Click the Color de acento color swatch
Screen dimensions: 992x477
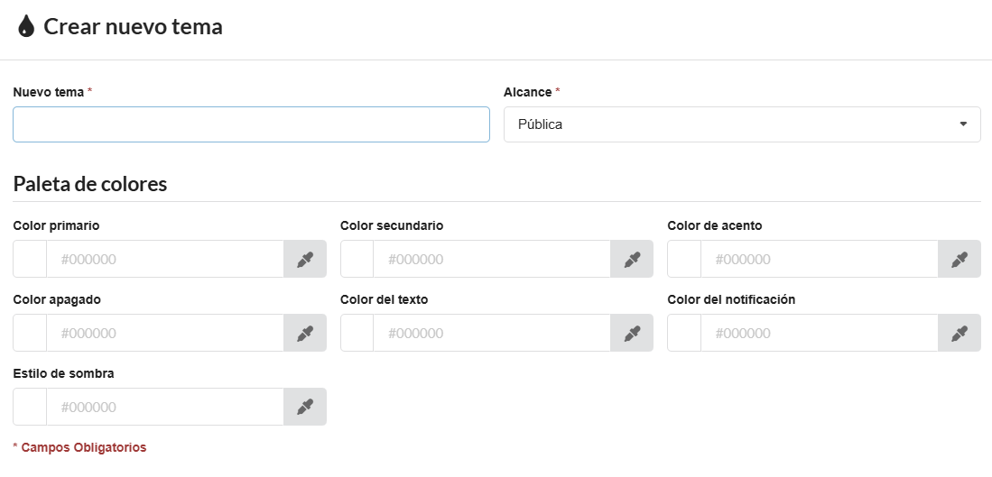pyautogui.click(x=684, y=260)
